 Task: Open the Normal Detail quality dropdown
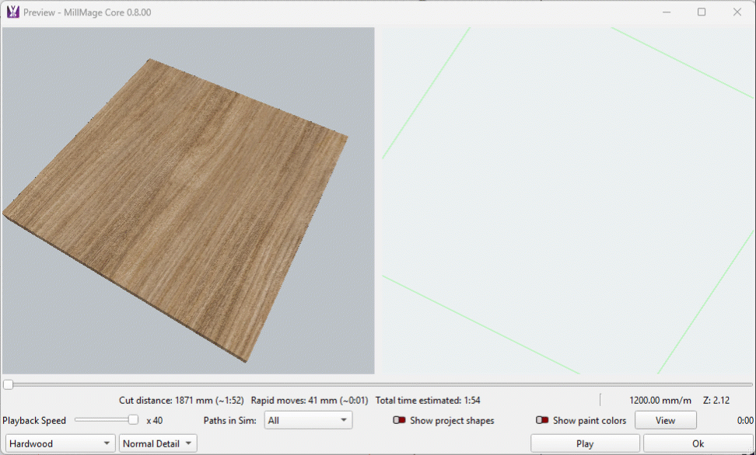(158, 444)
